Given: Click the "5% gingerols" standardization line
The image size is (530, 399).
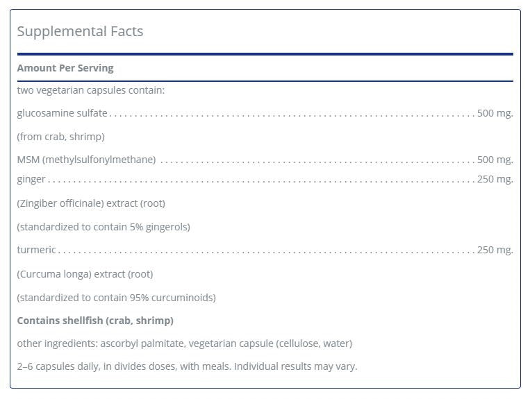Looking at the screenshot, I should point(103,227).
